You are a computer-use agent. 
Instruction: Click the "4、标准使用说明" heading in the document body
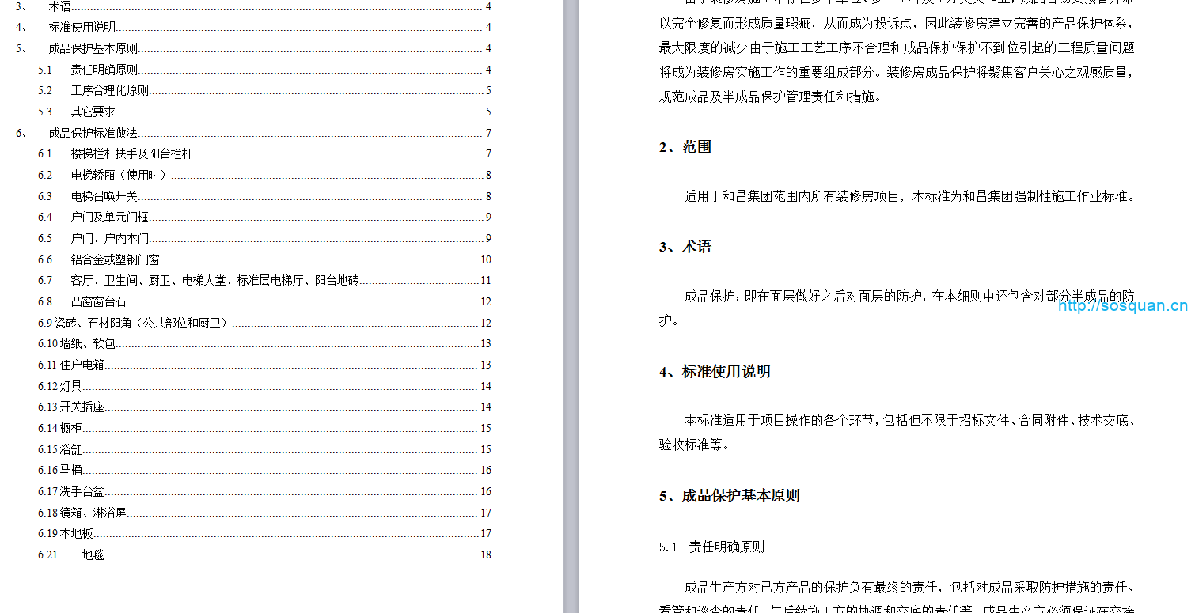pyautogui.click(x=715, y=372)
